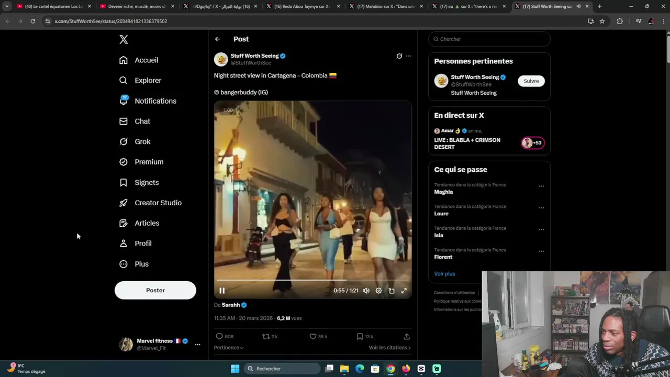Image resolution: width=670 pixels, height=377 pixels.
Task: Open Grok from the sidebar
Action: [135, 142]
